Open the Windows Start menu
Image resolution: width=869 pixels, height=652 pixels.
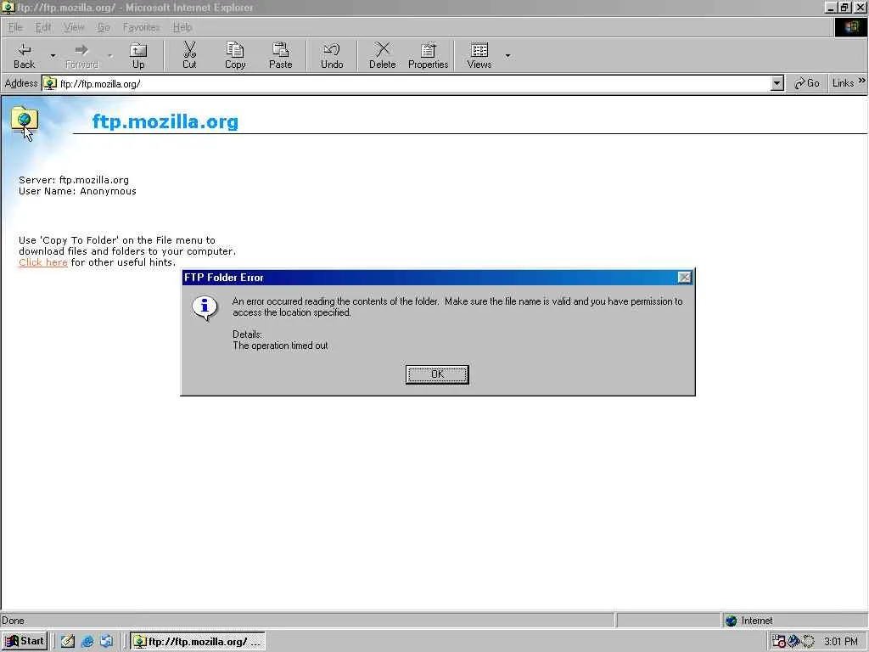pos(25,641)
